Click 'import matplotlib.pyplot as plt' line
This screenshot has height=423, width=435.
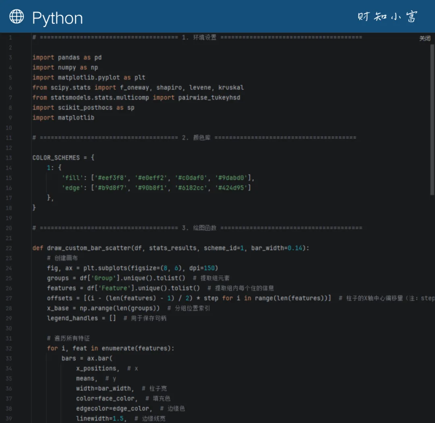89,77
